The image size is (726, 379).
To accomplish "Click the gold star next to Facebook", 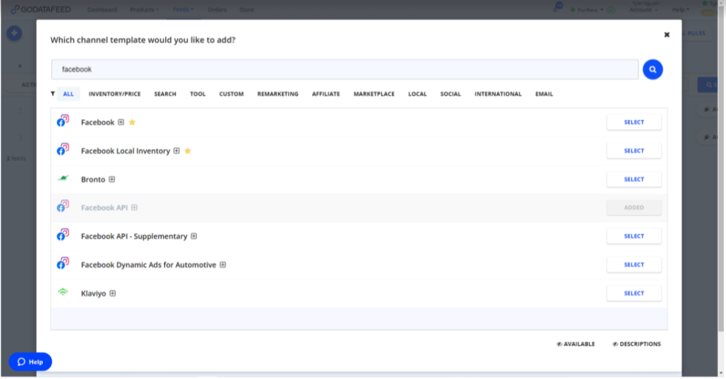I will pos(132,122).
